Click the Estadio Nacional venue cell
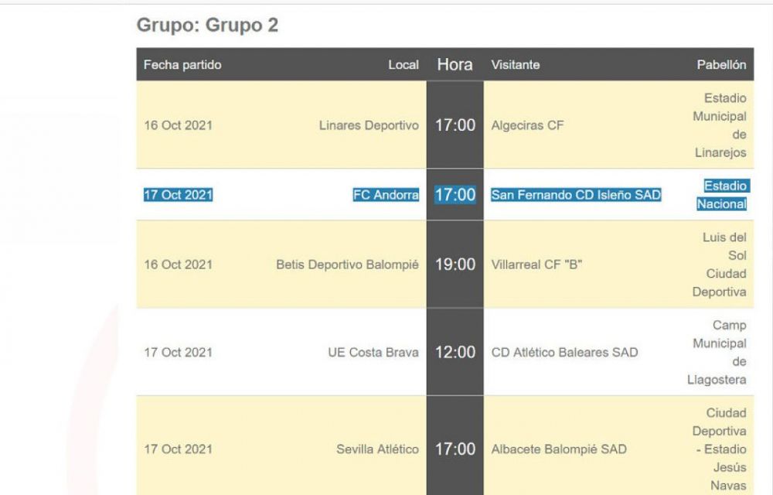 click(724, 195)
